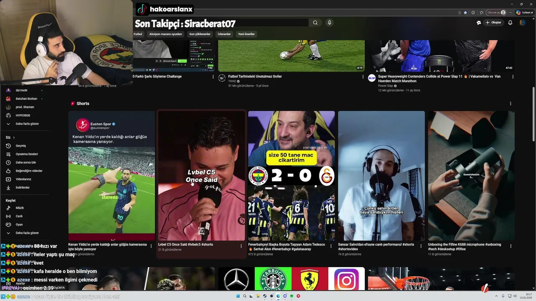Play the Kenan Yıldız Euston Spor short
Viewport: 536px width, 301px height.
[111, 176]
